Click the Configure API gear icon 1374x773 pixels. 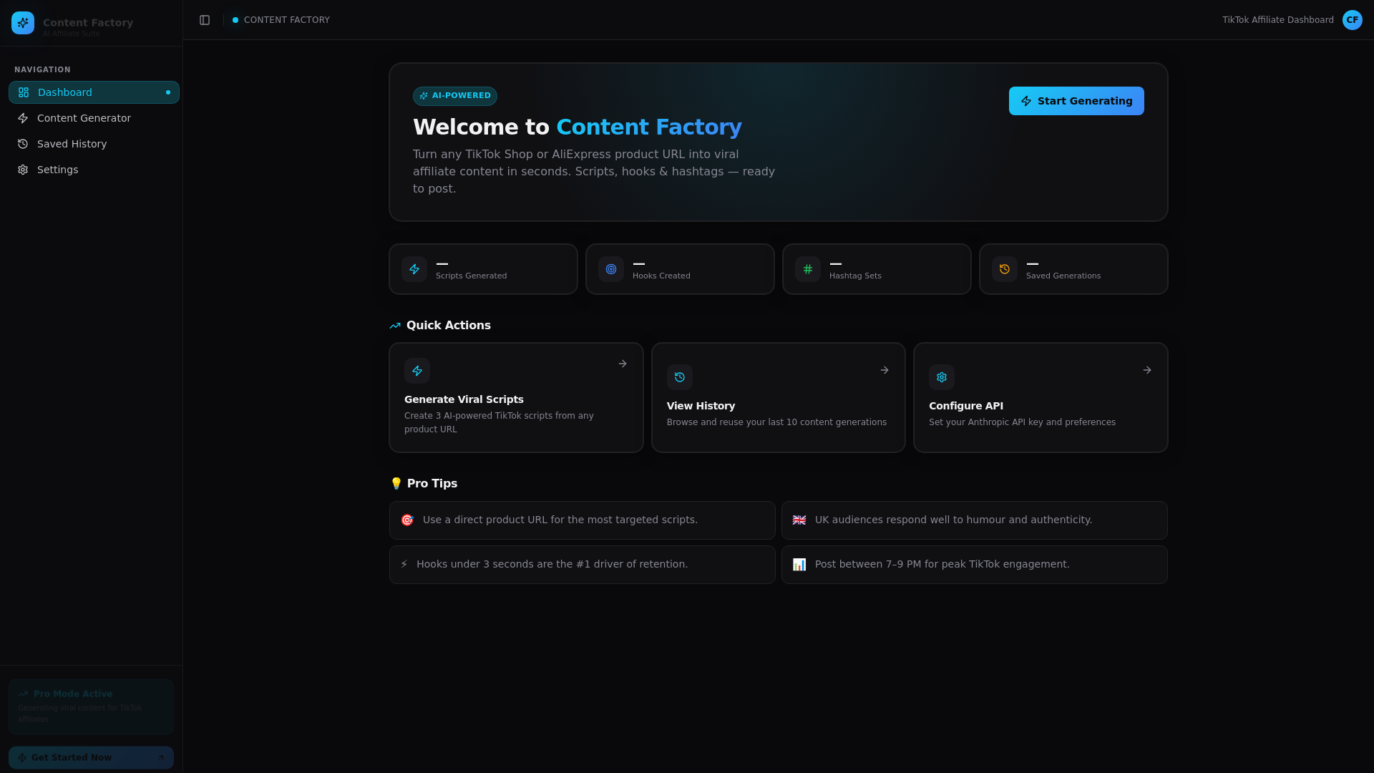point(941,377)
